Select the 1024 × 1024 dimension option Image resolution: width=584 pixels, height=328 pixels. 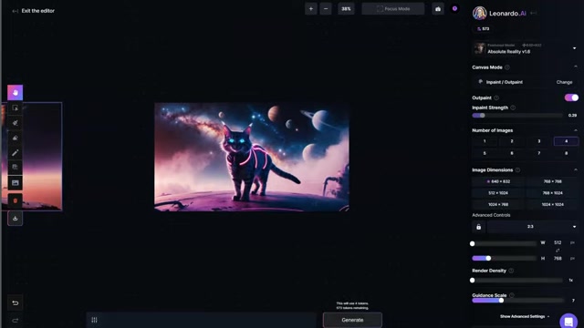tap(552, 204)
